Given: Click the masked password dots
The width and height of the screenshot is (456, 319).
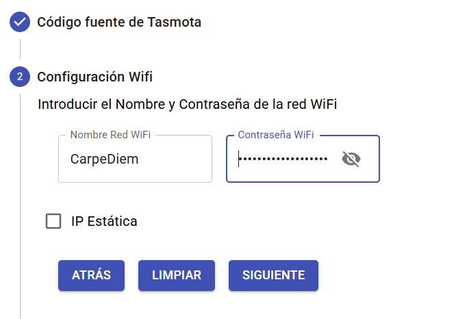Looking at the screenshot, I should coord(283,159).
